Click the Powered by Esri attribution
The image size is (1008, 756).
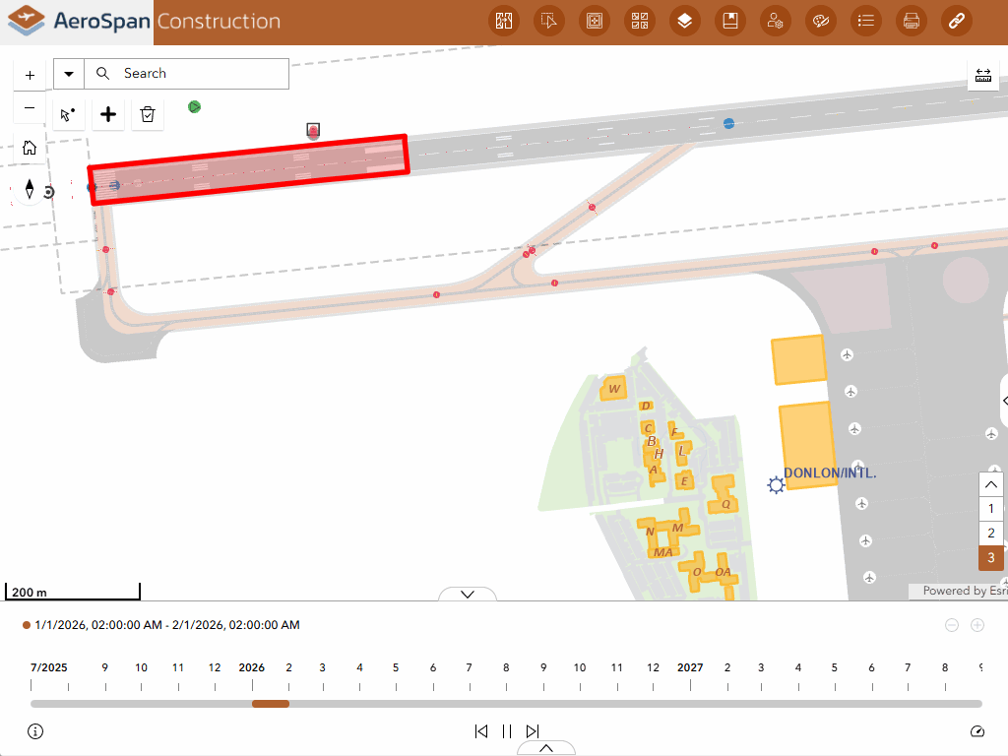[964, 591]
